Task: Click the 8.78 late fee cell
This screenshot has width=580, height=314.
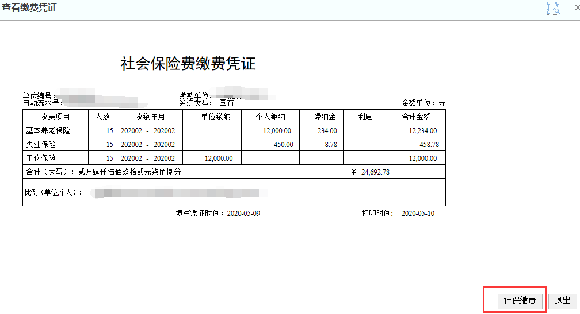Action: tap(331, 144)
